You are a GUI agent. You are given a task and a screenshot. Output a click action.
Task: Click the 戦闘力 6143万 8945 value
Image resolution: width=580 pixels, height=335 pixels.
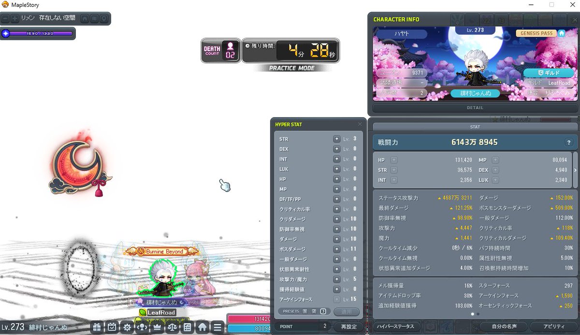click(x=475, y=142)
